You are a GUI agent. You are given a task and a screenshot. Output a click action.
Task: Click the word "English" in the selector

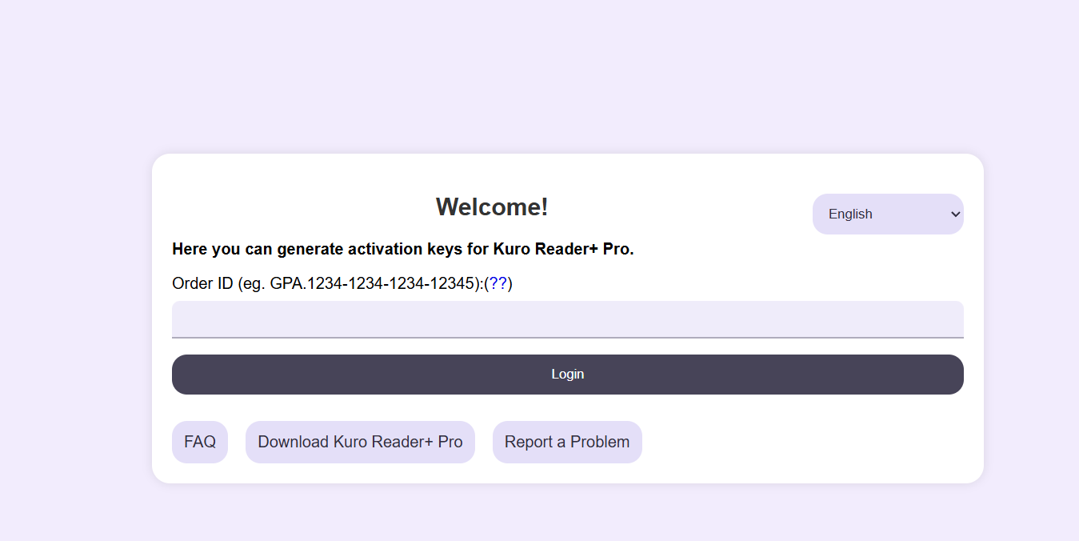850,214
